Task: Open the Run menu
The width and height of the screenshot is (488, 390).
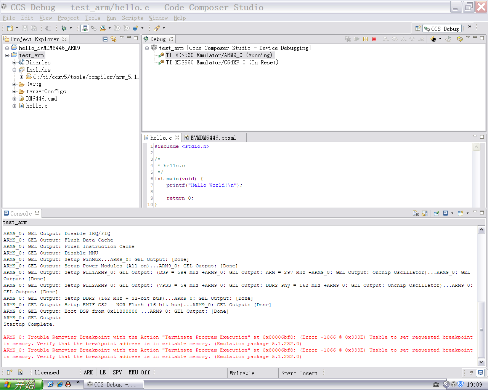Action: tap(111, 18)
